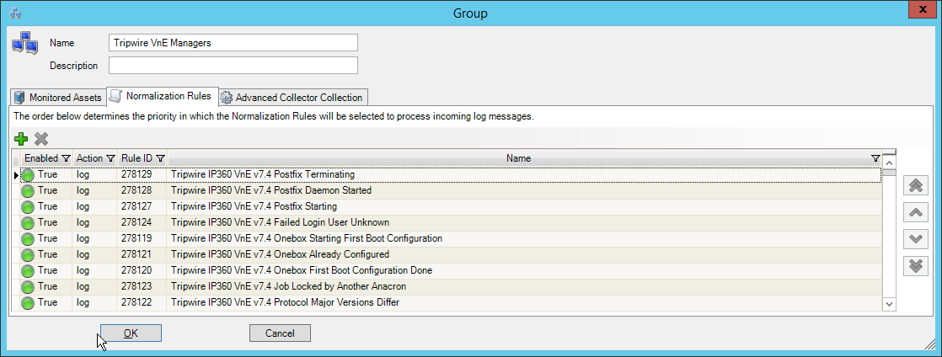Click green status icon for rule 278122
The width and height of the screenshot is (942, 357).
point(29,302)
